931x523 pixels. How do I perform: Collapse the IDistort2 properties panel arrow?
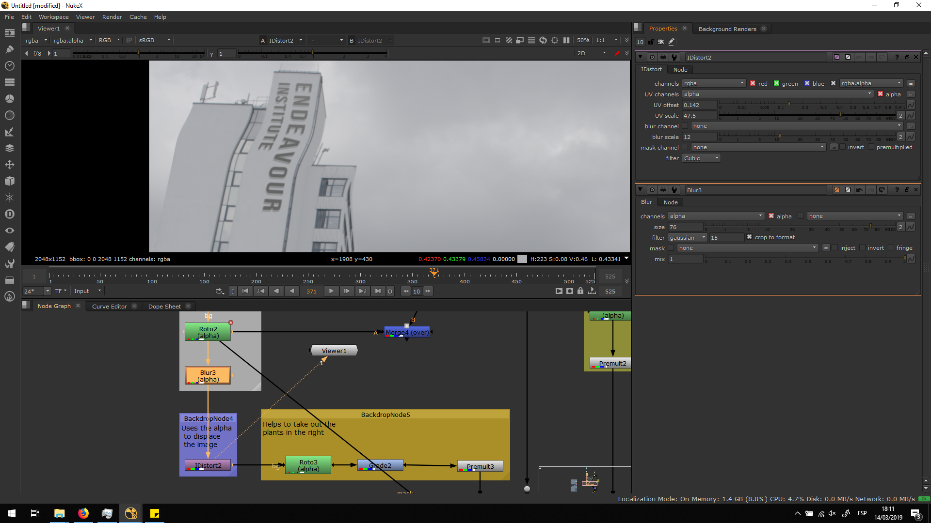[x=640, y=57]
